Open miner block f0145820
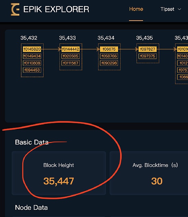The image size is (188, 217). [x=32, y=49]
